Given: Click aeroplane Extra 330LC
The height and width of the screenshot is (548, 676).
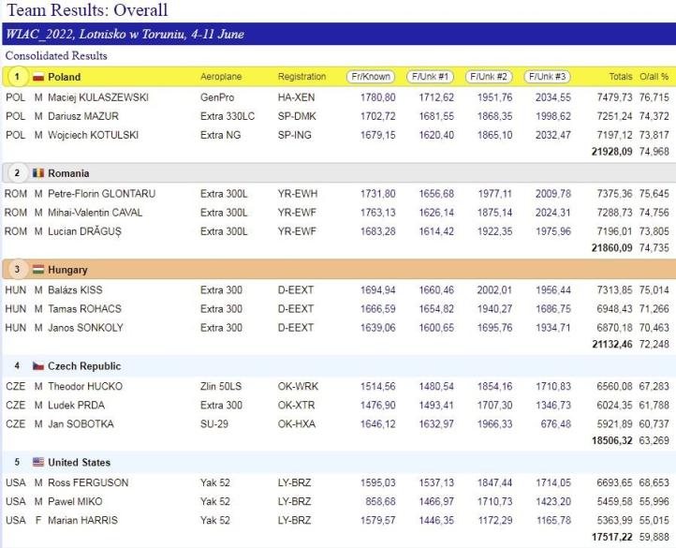Looking at the screenshot, I should click(x=228, y=116).
